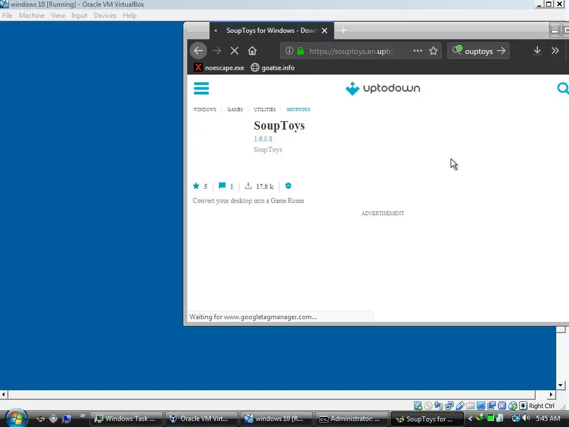
Task: Open the VirtualBox Input menu
Action: click(79, 15)
